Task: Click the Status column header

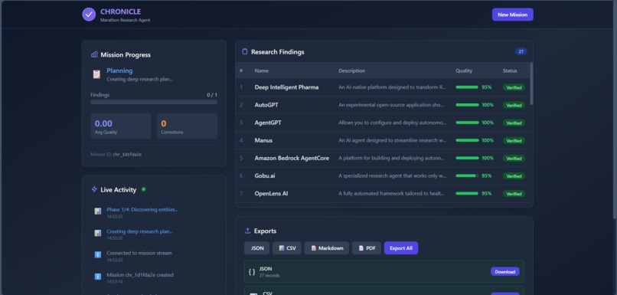Action: (510, 71)
